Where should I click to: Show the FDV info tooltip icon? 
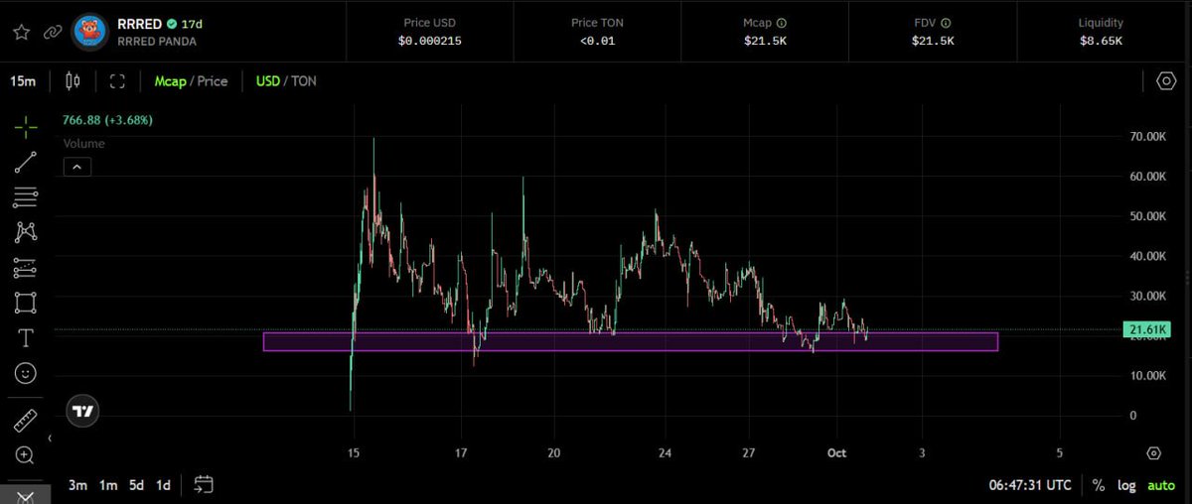946,23
